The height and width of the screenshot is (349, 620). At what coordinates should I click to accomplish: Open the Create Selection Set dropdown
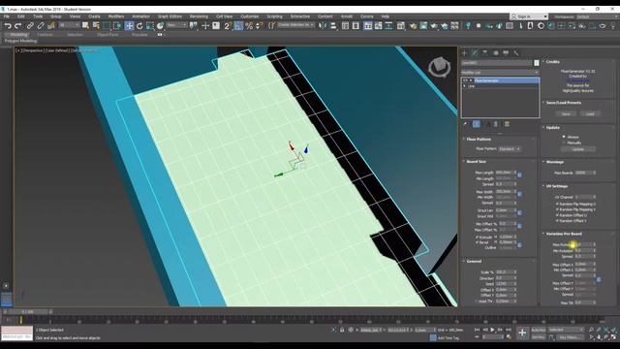tap(295, 25)
